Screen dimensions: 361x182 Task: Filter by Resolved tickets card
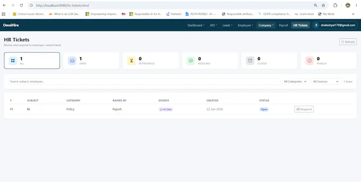(x=210, y=61)
